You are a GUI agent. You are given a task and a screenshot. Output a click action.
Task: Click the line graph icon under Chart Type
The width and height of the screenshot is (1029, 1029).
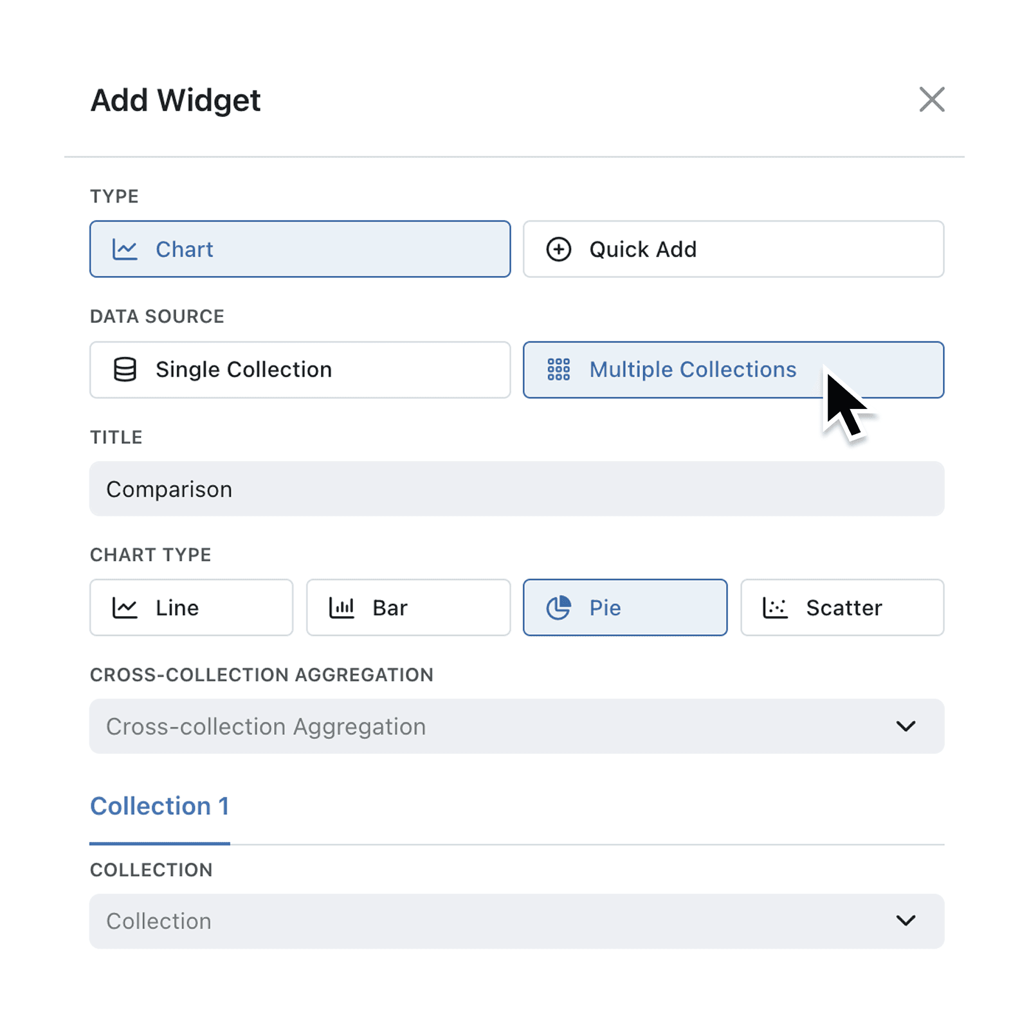126,607
